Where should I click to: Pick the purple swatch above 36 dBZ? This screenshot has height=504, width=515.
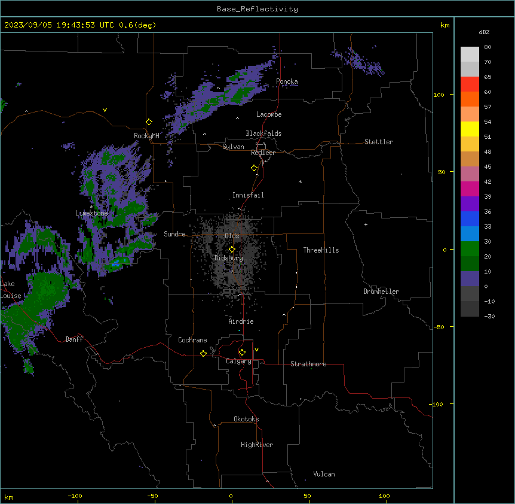pos(470,204)
